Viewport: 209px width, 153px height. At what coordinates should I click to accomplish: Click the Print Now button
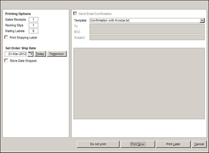[x=138, y=144]
